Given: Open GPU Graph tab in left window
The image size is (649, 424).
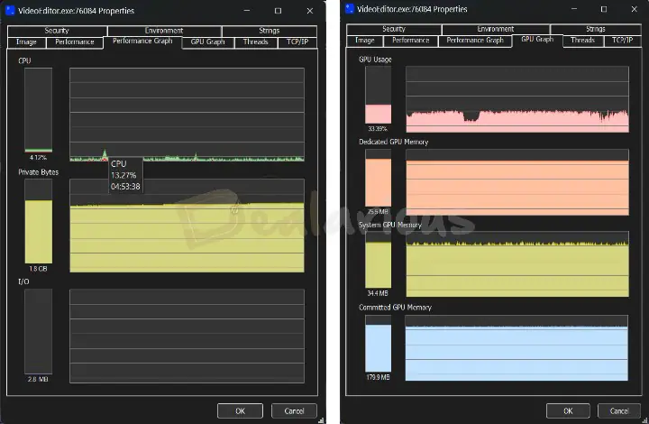Looking at the screenshot, I should 208,41.
